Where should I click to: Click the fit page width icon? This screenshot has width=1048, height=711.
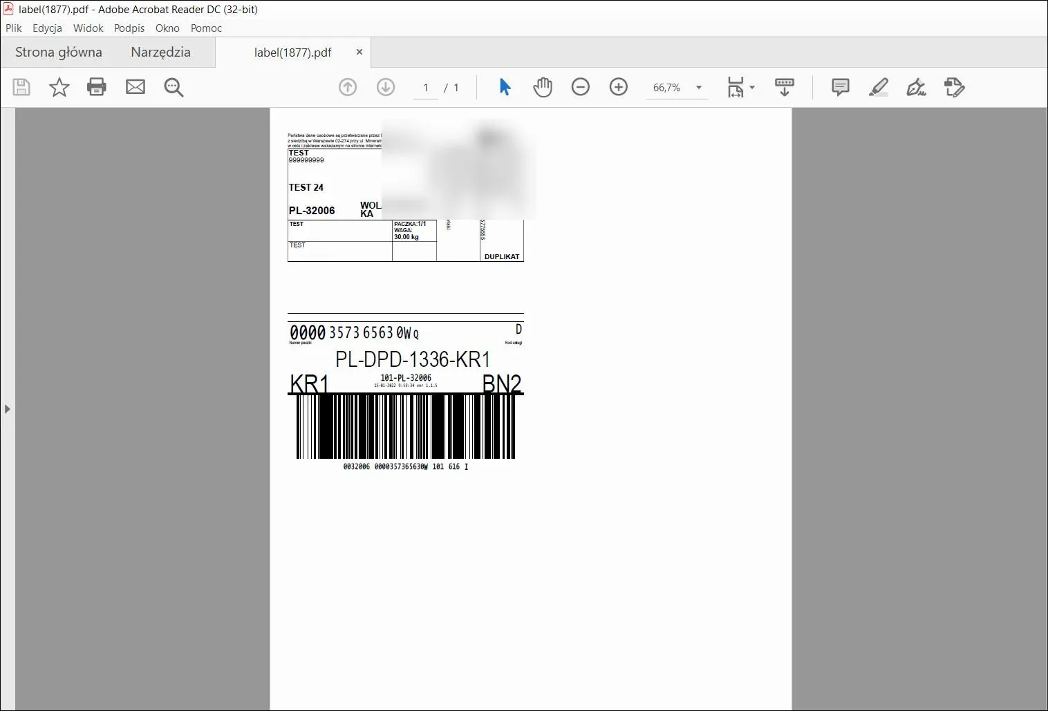click(736, 87)
